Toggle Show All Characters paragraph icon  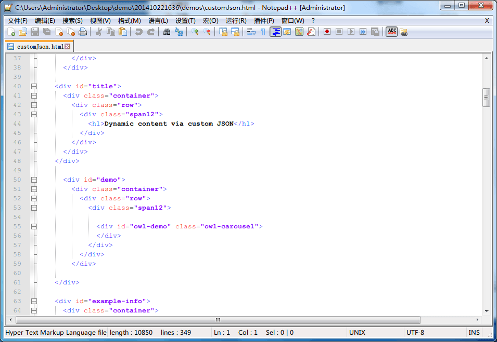(263, 32)
